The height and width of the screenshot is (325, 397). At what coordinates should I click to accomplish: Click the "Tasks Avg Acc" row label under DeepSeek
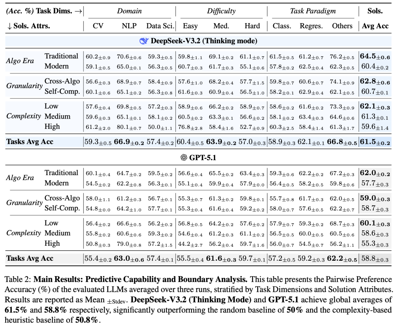[30, 142]
